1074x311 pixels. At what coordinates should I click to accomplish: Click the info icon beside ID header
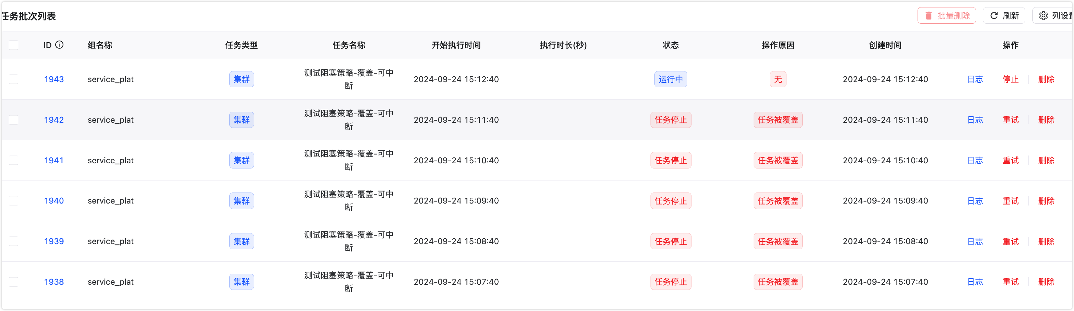click(x=60, y=45)
